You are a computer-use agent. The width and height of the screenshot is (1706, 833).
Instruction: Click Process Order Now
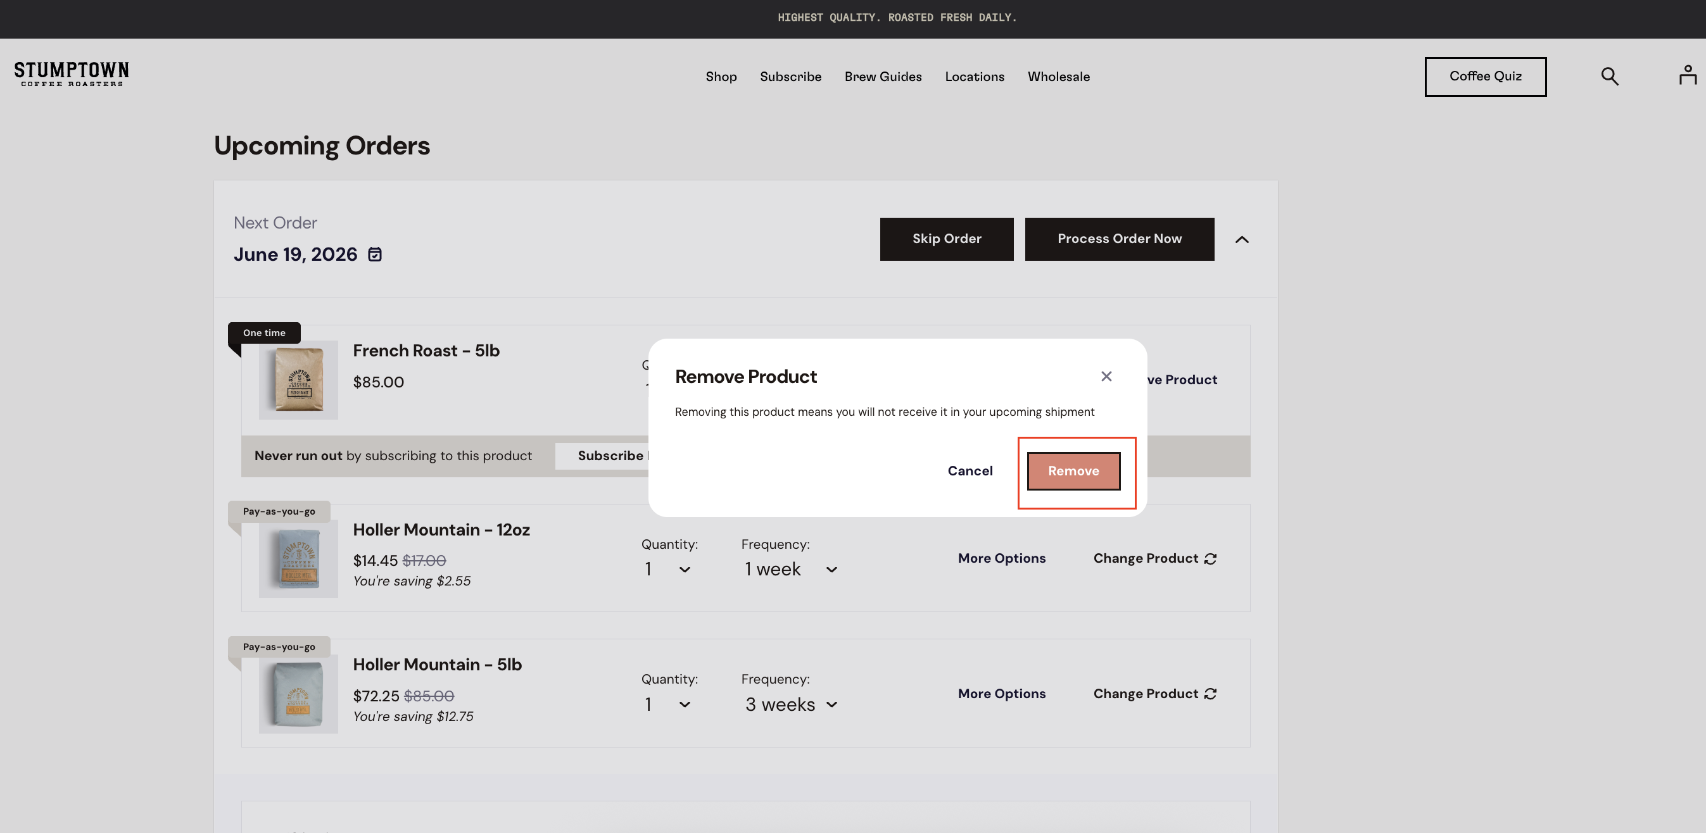(1119, 239)
